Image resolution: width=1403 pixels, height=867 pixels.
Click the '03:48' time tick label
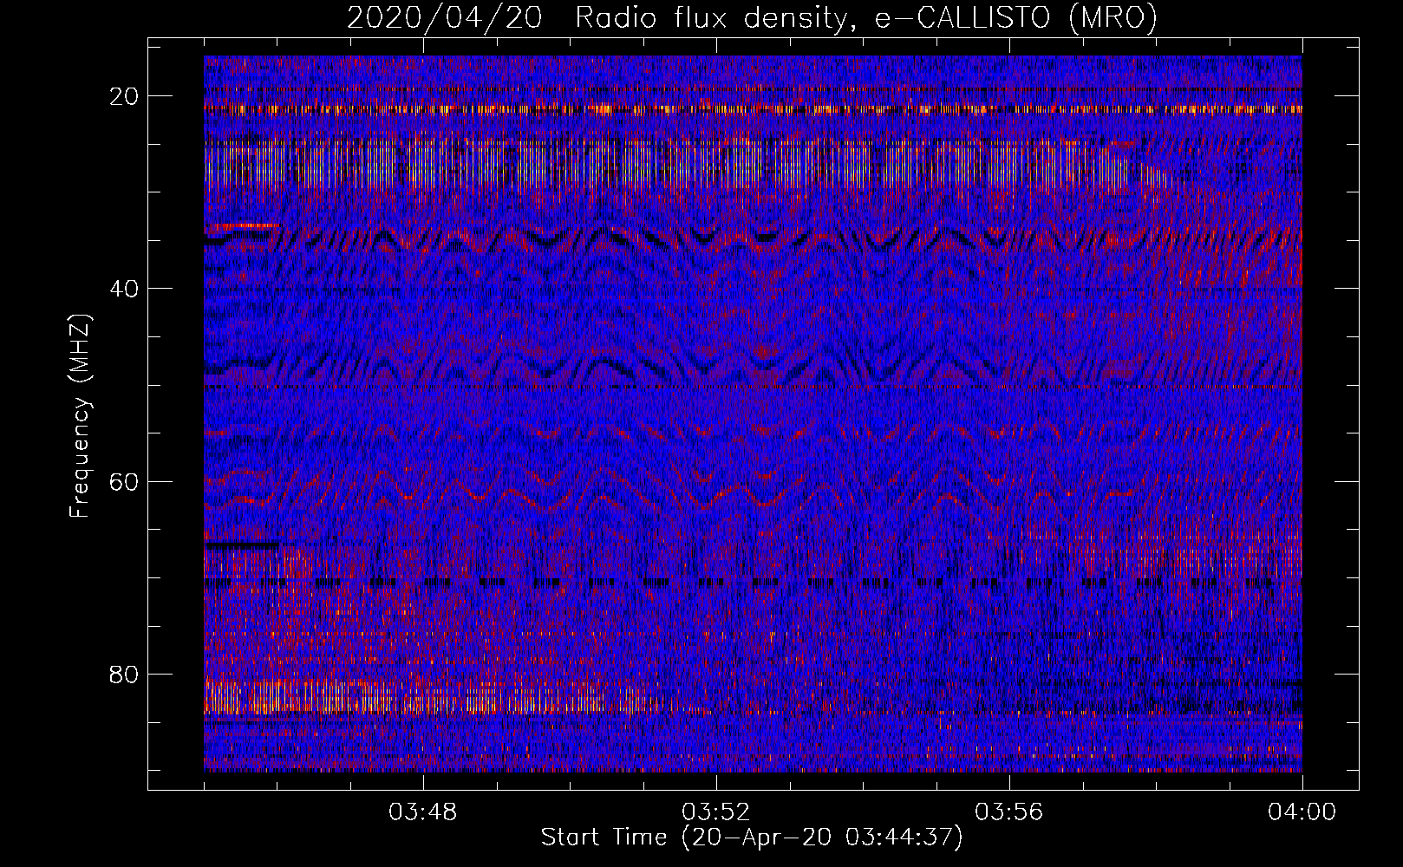(423, 812)
